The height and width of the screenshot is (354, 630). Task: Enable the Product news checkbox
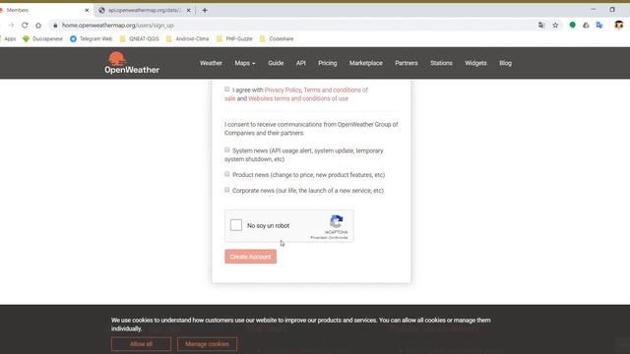(227, 174)
